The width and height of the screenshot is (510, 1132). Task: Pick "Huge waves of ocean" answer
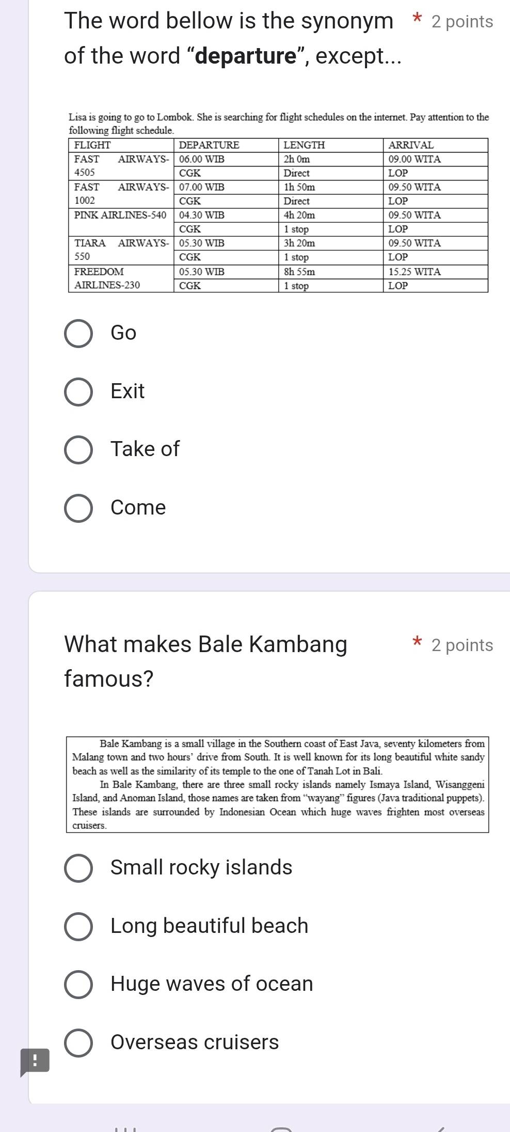pyautogui.click(x=78, y=984)
